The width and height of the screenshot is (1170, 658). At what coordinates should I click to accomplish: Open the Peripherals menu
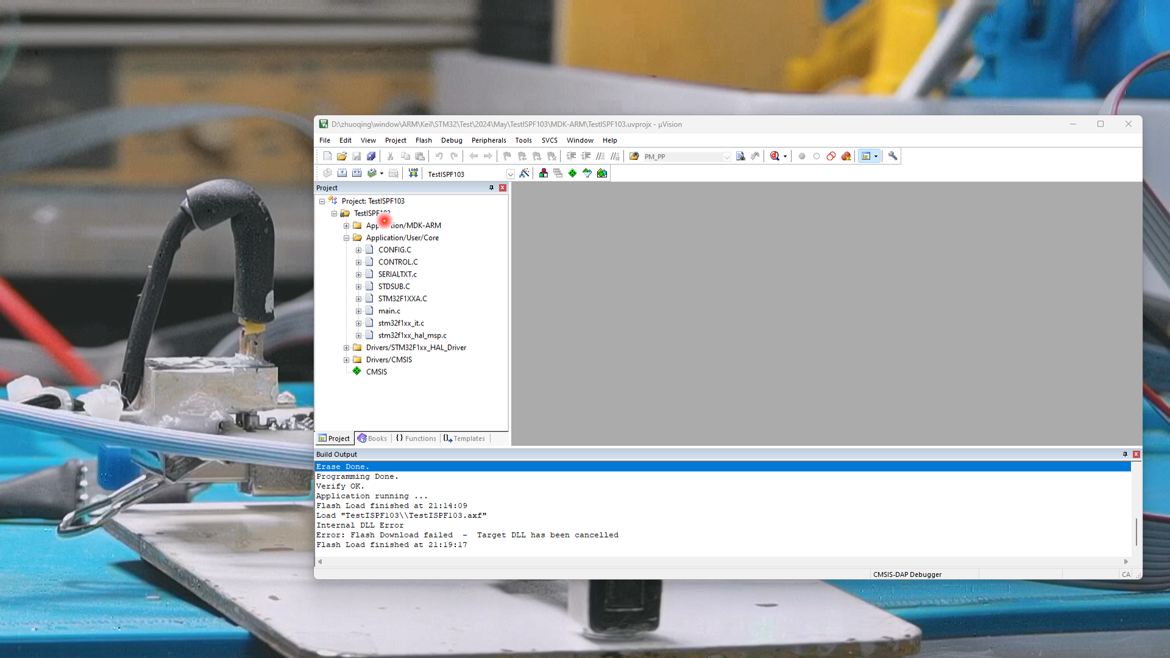pyautogui.click(x=488, y=140)
